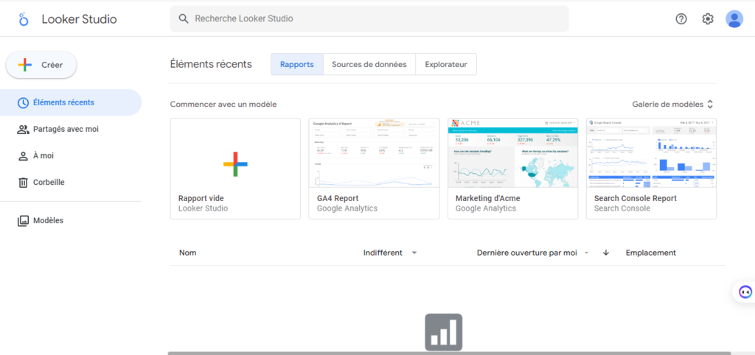
Task: Open À moi in the sidebar
Action: 71,156
